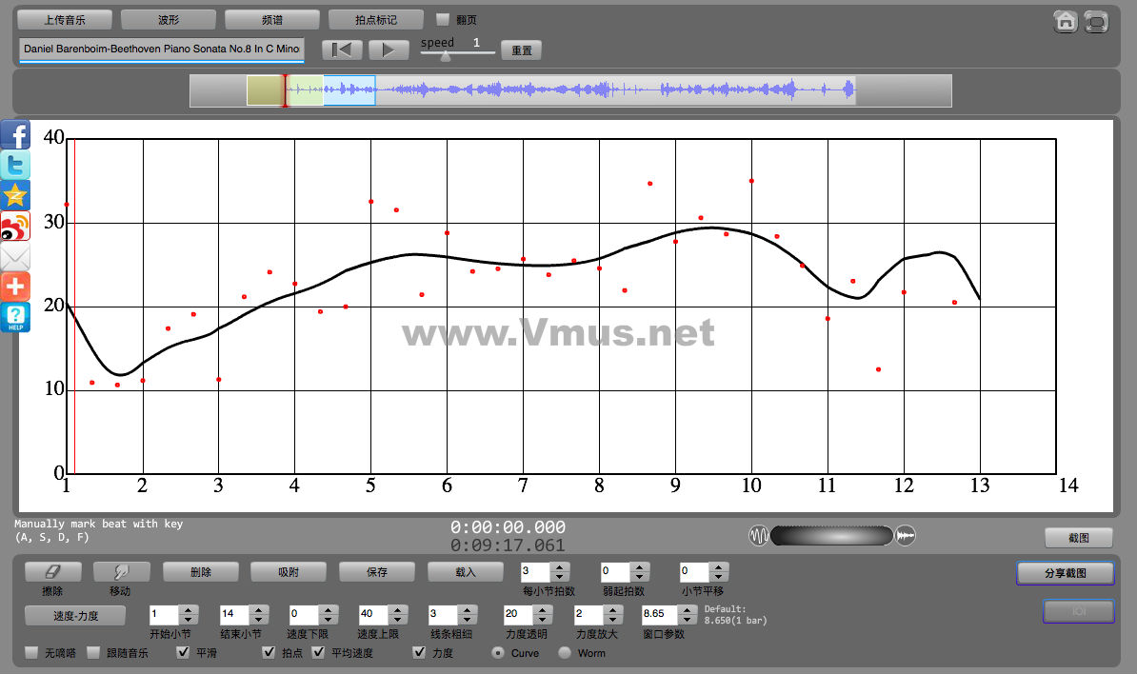Click the 分享截图 share screenshot button
This screenshot has height=674, width=1137.
(1065, 573)
